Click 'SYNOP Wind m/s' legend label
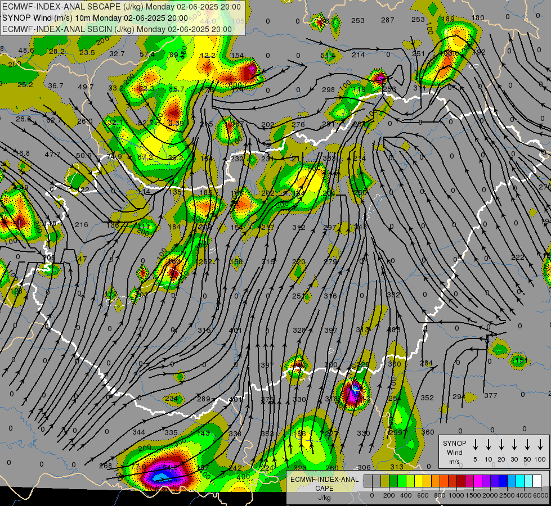 pyautogui.click(x=454, y=452)
